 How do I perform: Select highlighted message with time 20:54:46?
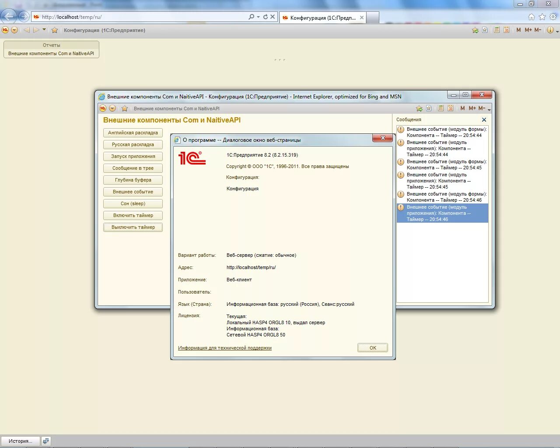[442, 213]
